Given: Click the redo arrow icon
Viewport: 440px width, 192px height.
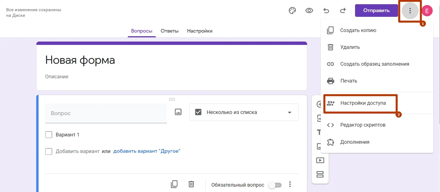Looking at the screenshot, I should click(x=343, y=11).
